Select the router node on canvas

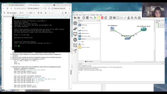144,29
